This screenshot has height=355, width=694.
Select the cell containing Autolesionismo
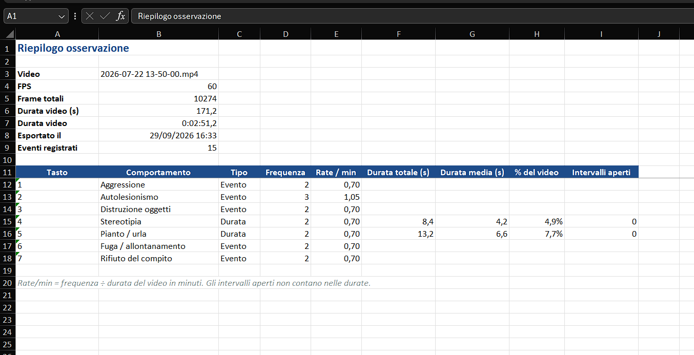(x=158, y=197)
